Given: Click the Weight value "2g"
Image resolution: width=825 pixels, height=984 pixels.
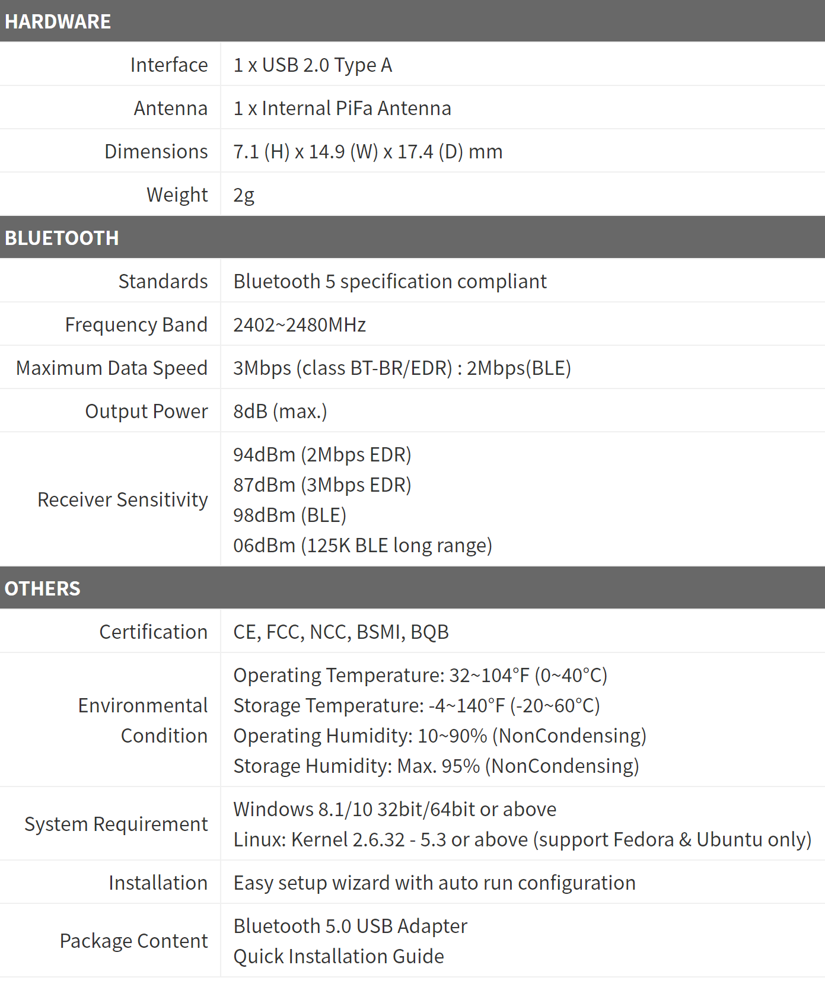Looking at the screenshot, I should tap(244, 195).
